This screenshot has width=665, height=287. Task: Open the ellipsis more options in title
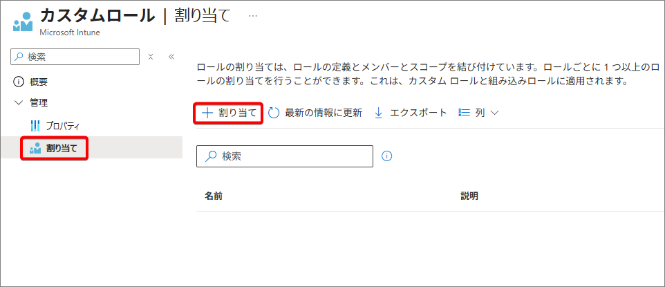click(x=253, y=15)
